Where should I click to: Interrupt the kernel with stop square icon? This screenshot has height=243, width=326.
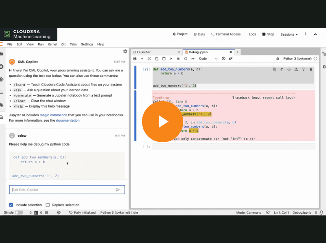[178, 59]
